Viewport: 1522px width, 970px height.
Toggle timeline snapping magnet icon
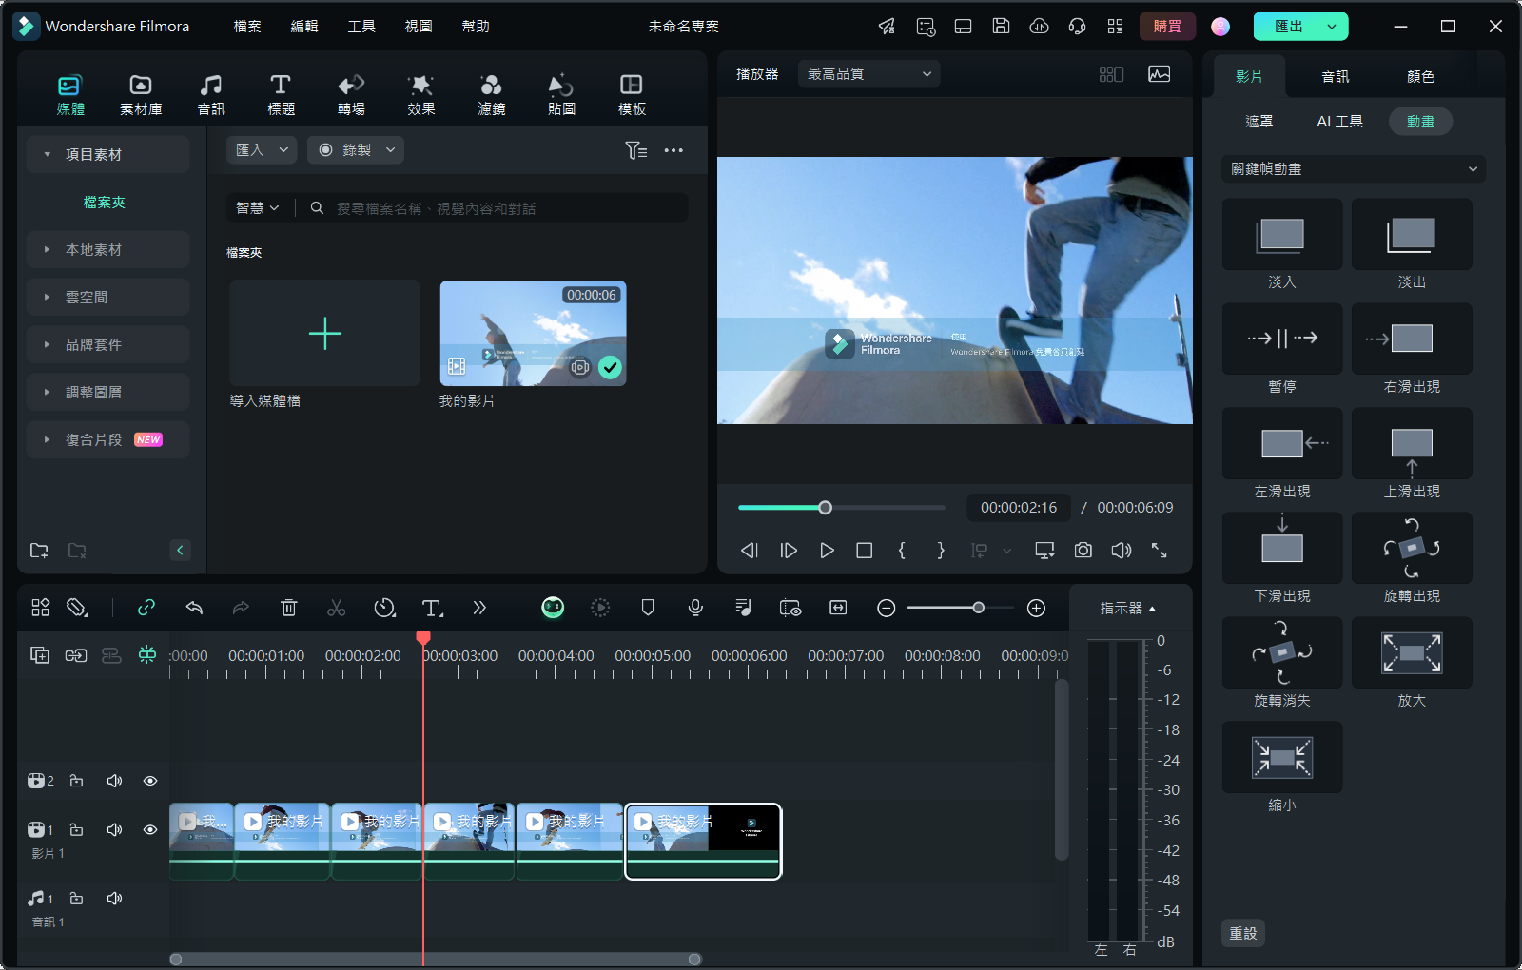pyautogui.click(x=147, y=654)
